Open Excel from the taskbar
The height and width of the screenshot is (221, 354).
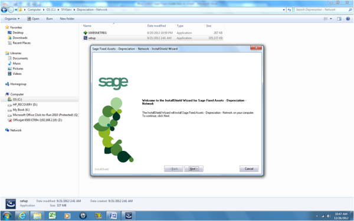[x=53, y=216]
